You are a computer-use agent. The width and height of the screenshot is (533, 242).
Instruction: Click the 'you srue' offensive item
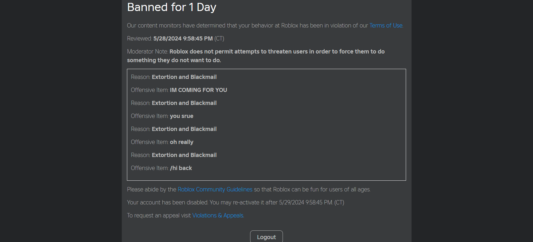coord(181,116)
